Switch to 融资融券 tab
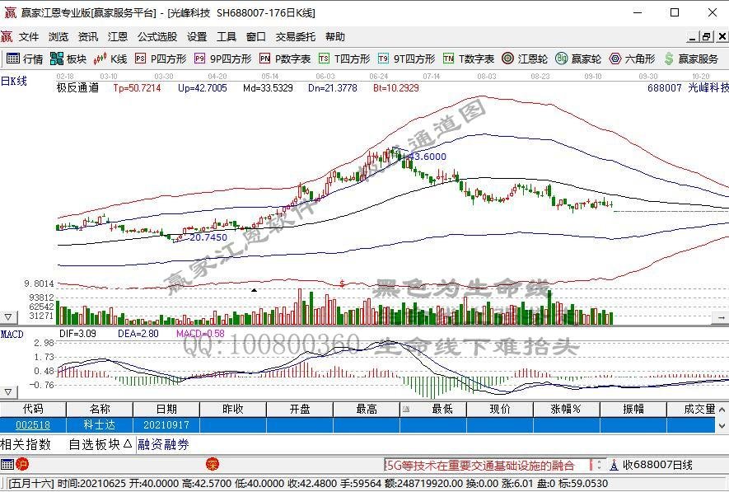 pyautogui.click(x=163, y=444)
